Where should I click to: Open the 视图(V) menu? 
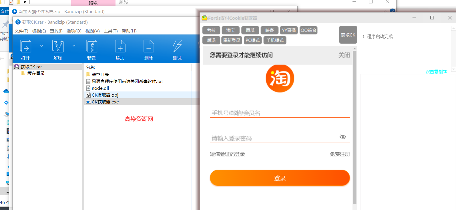point(92,31)
